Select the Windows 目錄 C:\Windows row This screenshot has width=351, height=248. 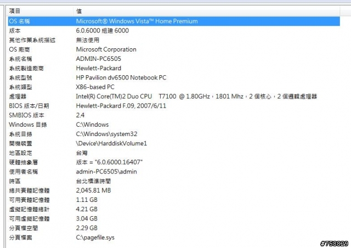point(174,125)
